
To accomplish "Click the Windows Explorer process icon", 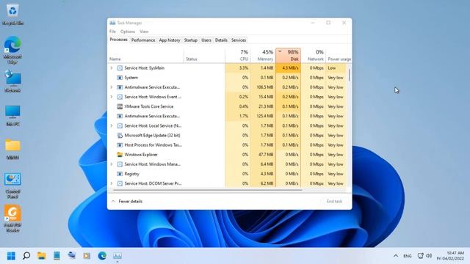I will pyautogui.click(x=120, y=155).
